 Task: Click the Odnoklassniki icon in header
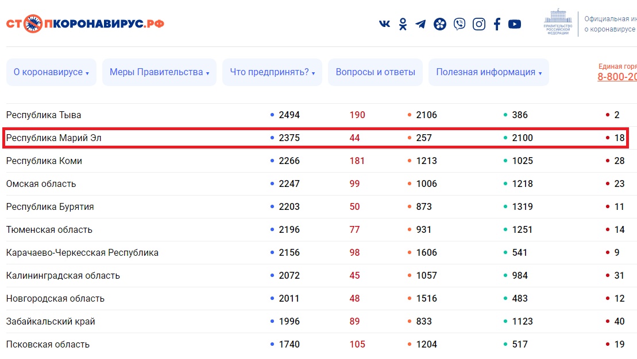(403, 24)
